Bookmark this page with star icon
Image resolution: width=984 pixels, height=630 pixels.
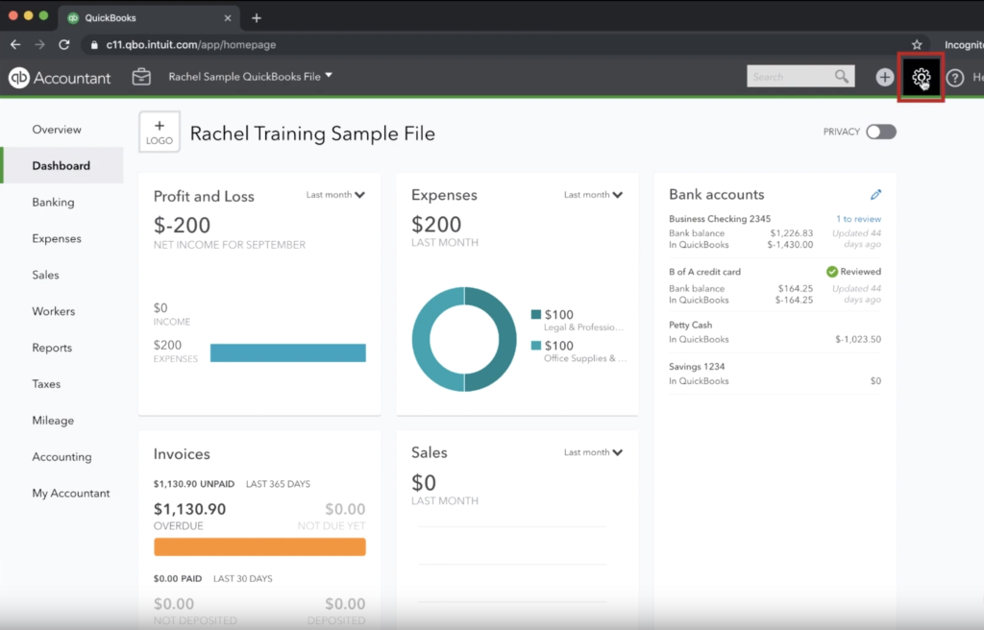coord(917,44)
